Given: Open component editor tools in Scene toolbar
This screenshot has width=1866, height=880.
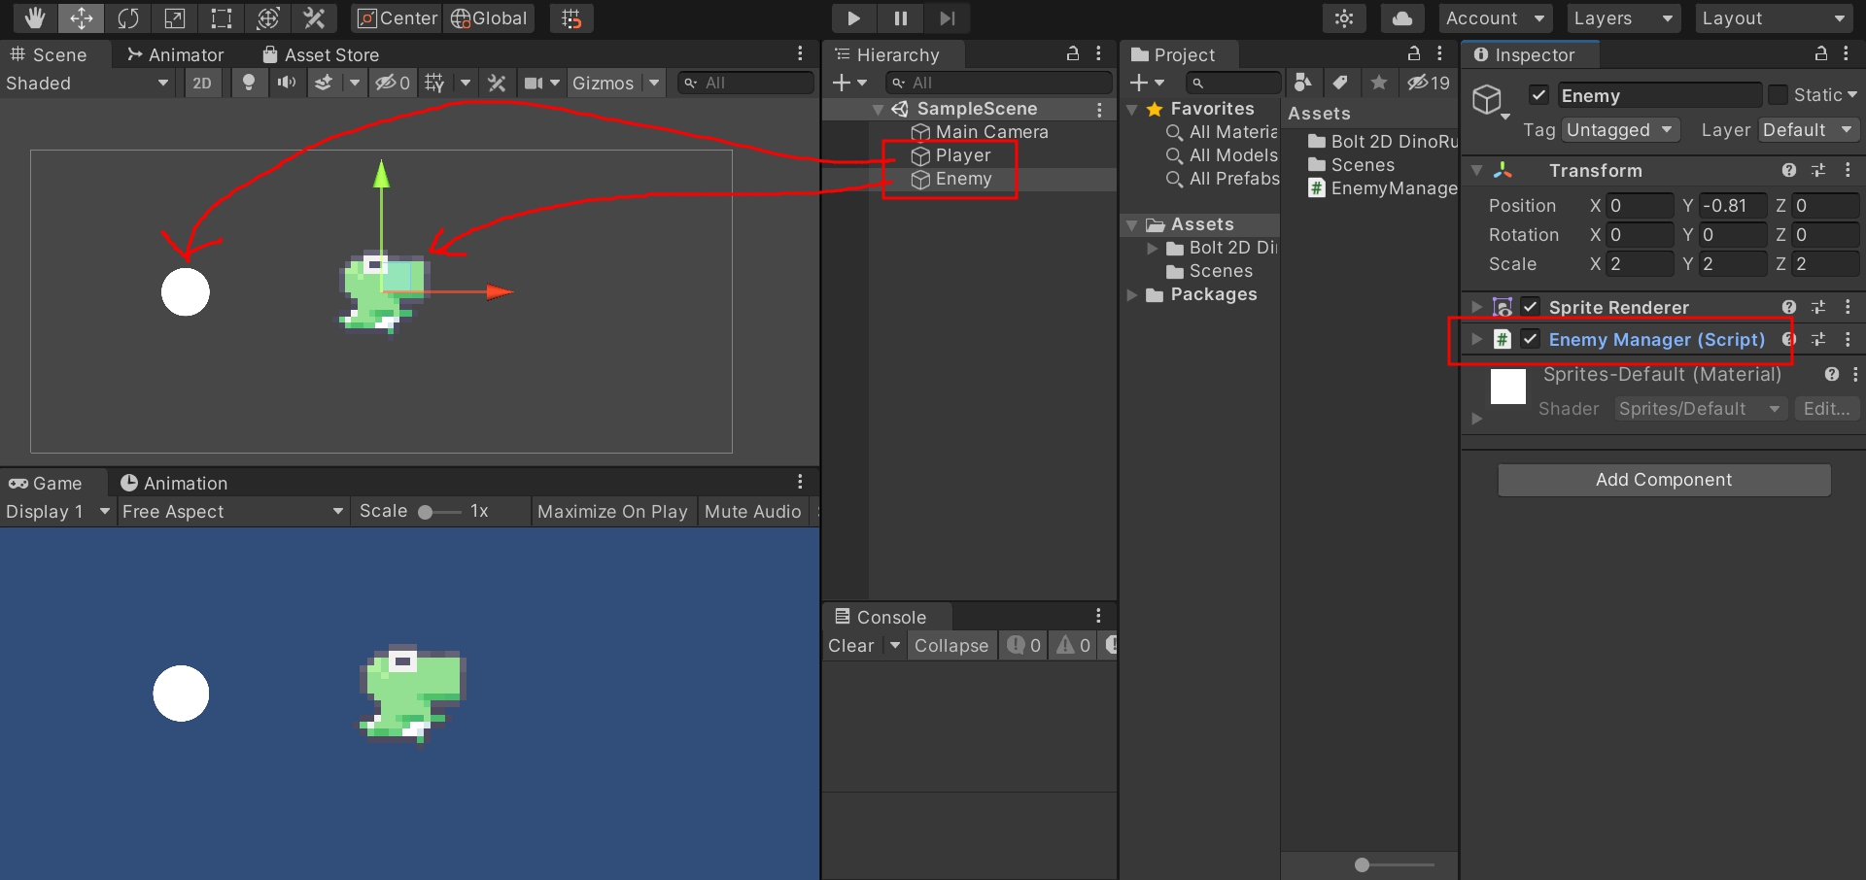Looking at the screenshot, I should [x=497, y=83].
